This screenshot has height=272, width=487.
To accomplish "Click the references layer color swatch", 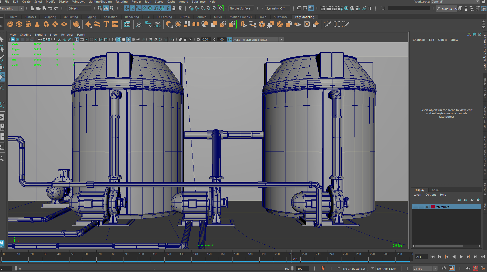I will coord(433,207).
